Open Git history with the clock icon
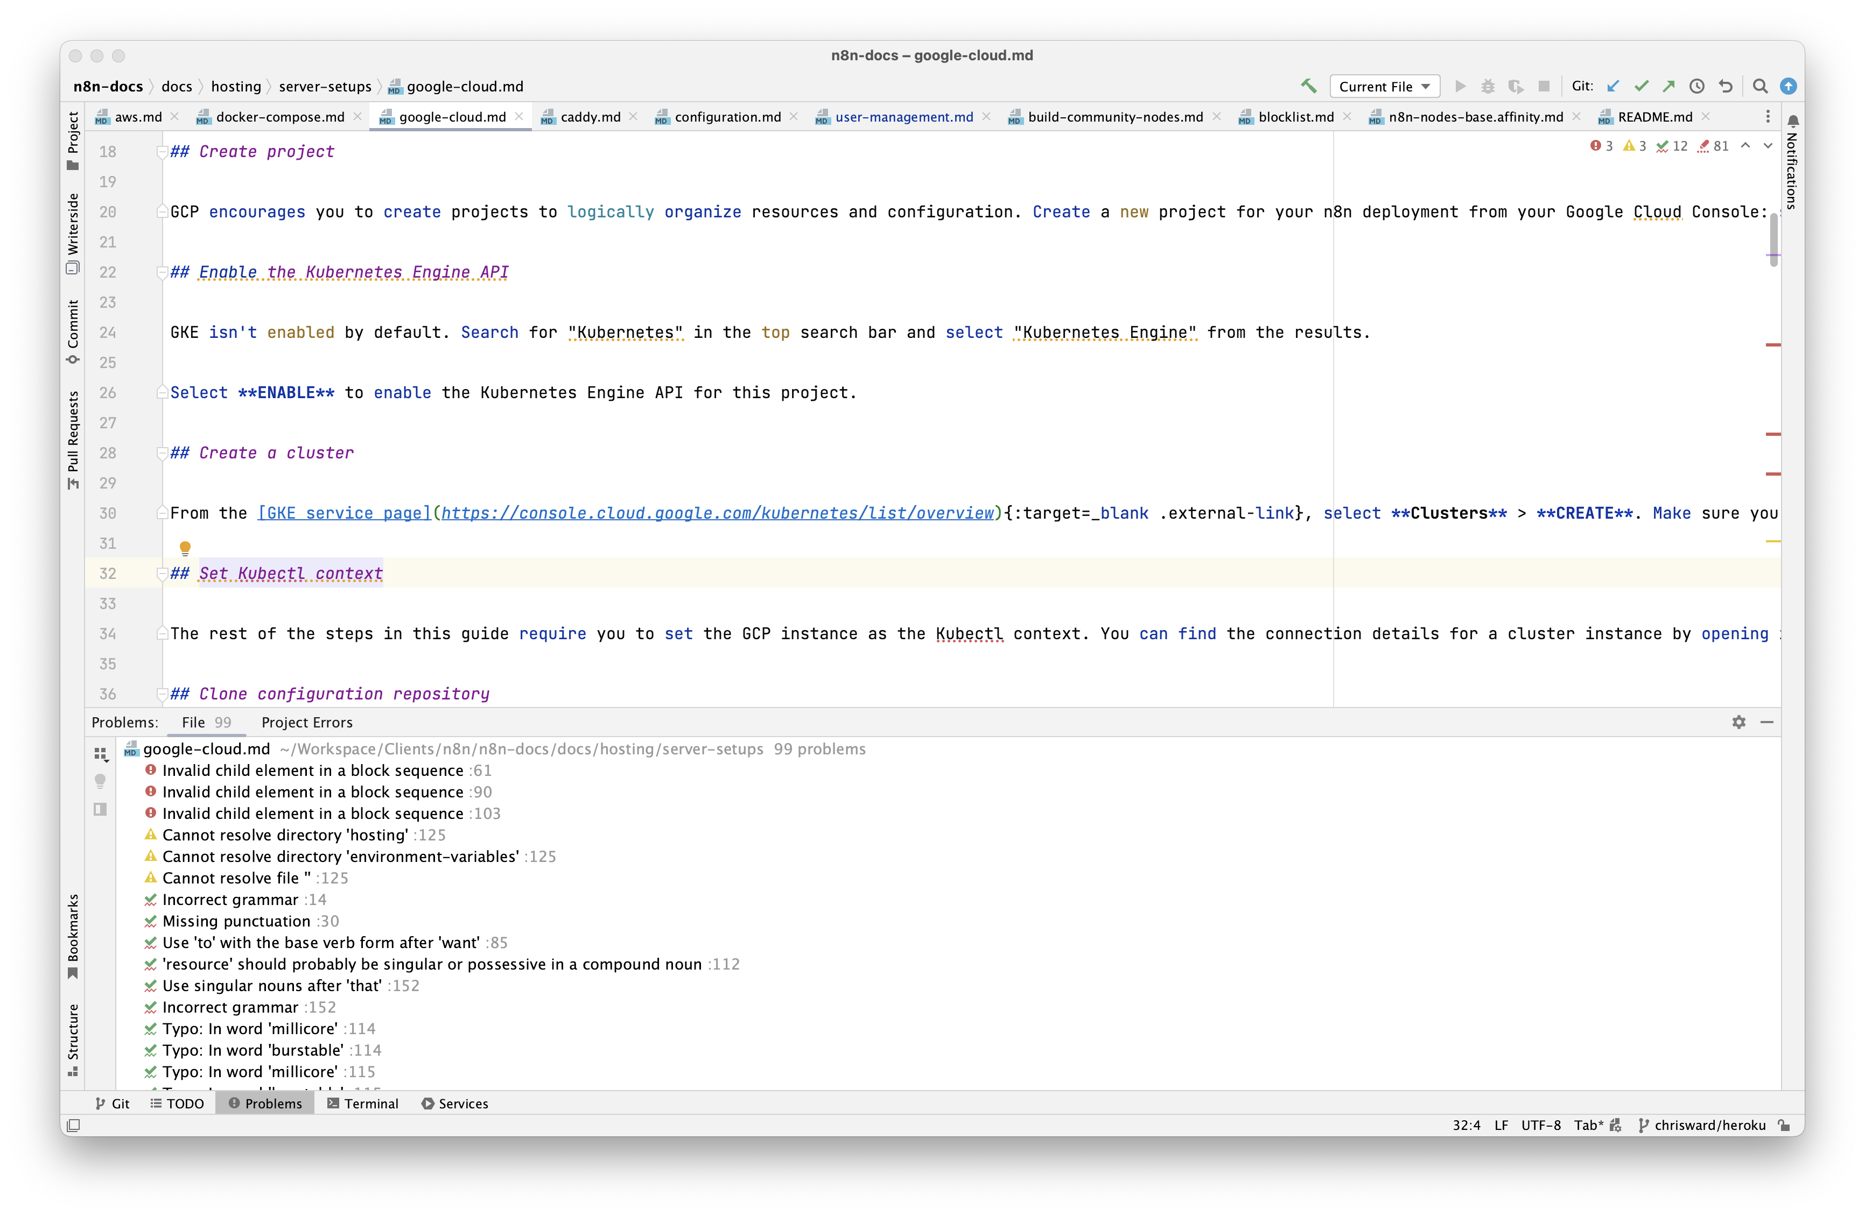 click(1698, 86)
